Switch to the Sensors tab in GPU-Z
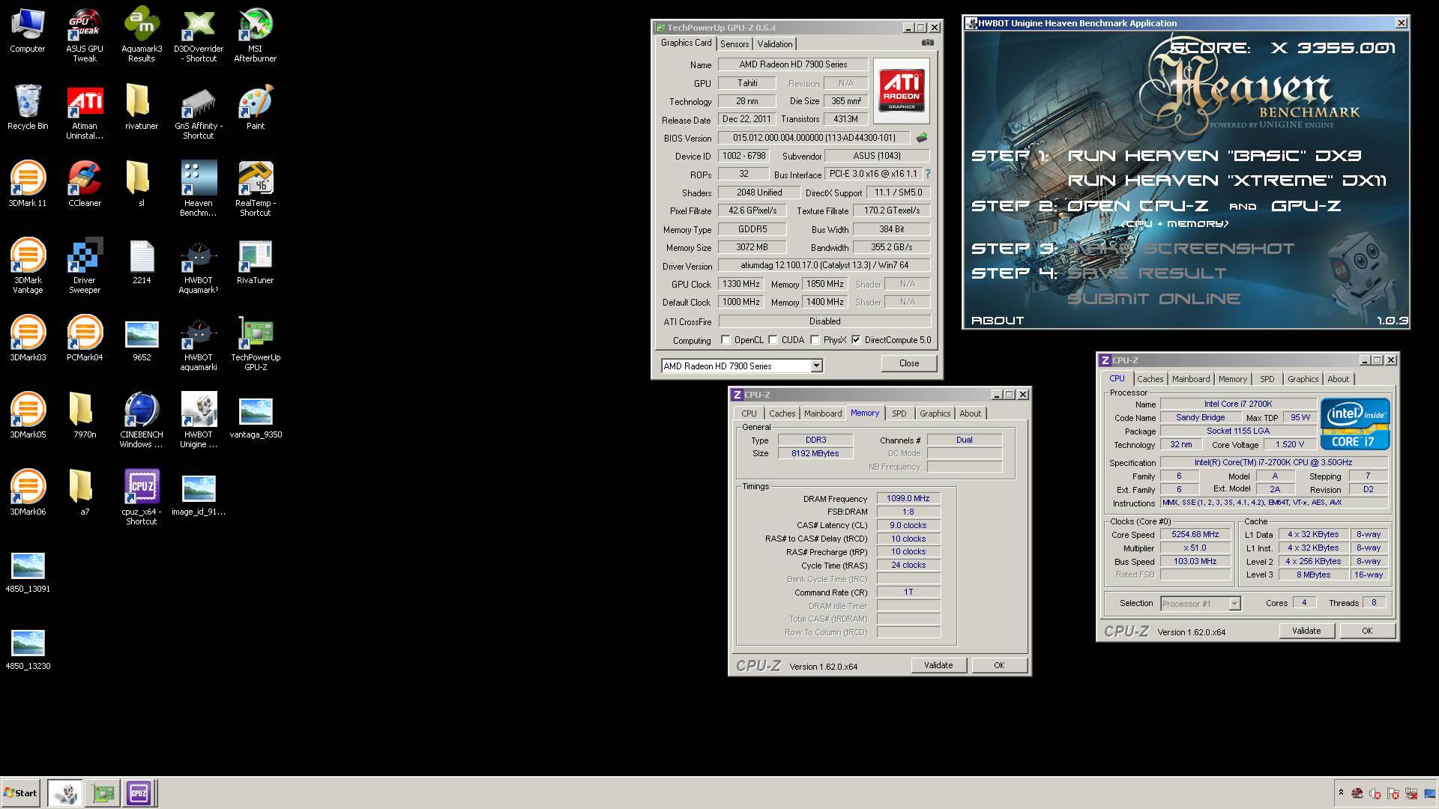1439x809 pixels. [x=734, y=44]
